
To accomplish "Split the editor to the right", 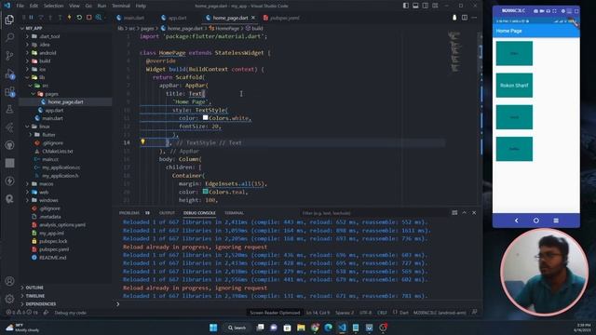I will (x=465, y=18).
